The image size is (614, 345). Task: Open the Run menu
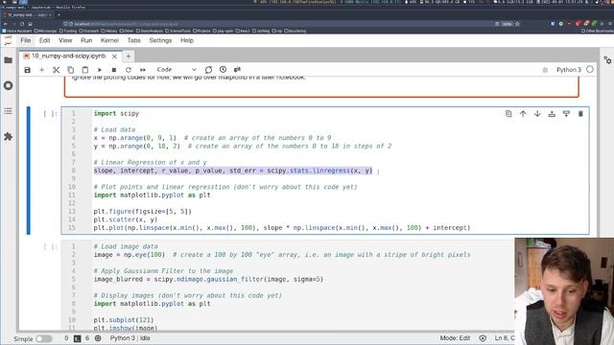[x=86, y=40]
